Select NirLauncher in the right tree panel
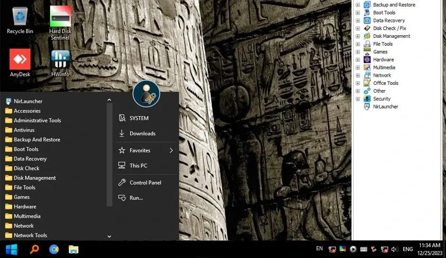The width and height of the screenshot is (446, 258). (x=385, y=107)
